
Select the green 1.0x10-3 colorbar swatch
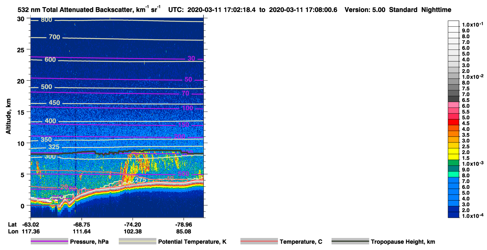(454, 163)
